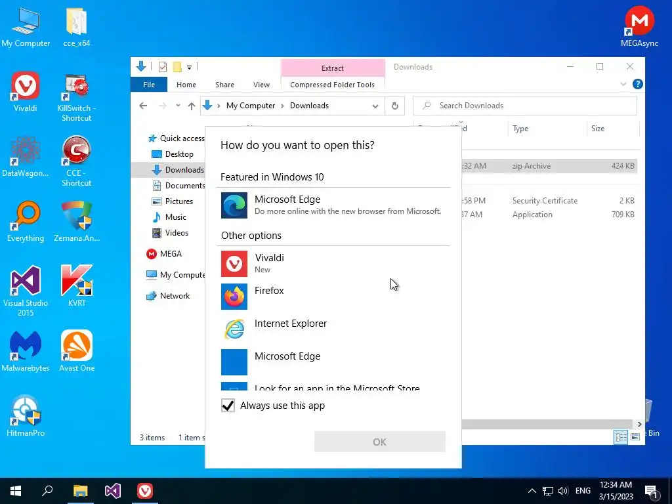Expand the ribbon with the chevron
Image resolution: width=672 pixels, height=504 pixels.
623,85
